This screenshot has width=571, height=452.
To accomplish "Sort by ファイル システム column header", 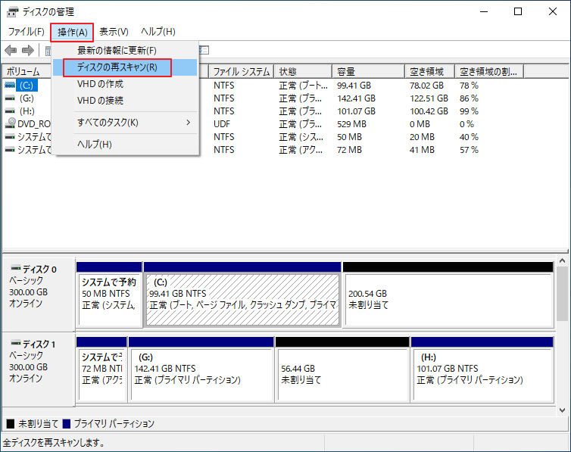I will [241, 72].
